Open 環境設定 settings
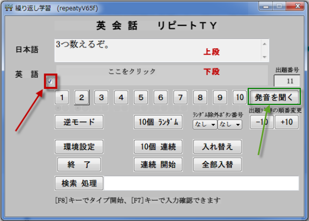This screenshot has height=221, width=309. (x=79, y=147)
